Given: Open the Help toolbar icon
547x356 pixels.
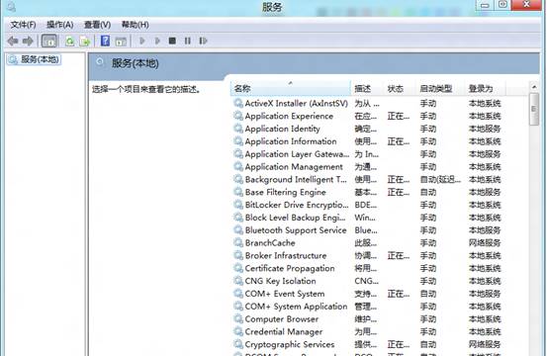Looking at the screenshot, I should (105, 41).
